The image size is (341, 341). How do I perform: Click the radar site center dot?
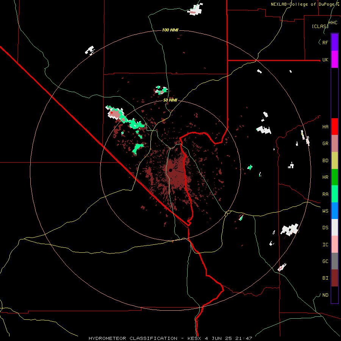tap(170, 170)
